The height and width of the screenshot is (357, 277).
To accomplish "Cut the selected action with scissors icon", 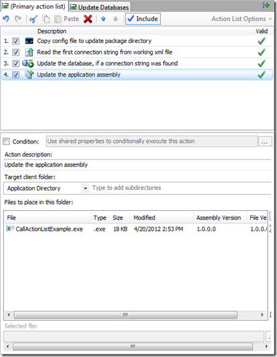I will [34, 19].
